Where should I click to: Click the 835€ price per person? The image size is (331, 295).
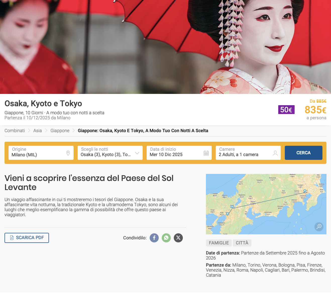(x=315, y=110)
